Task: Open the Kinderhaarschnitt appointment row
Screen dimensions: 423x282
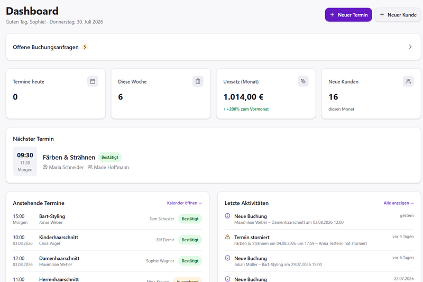Action: pyautogui.click(x=107, y=240)
